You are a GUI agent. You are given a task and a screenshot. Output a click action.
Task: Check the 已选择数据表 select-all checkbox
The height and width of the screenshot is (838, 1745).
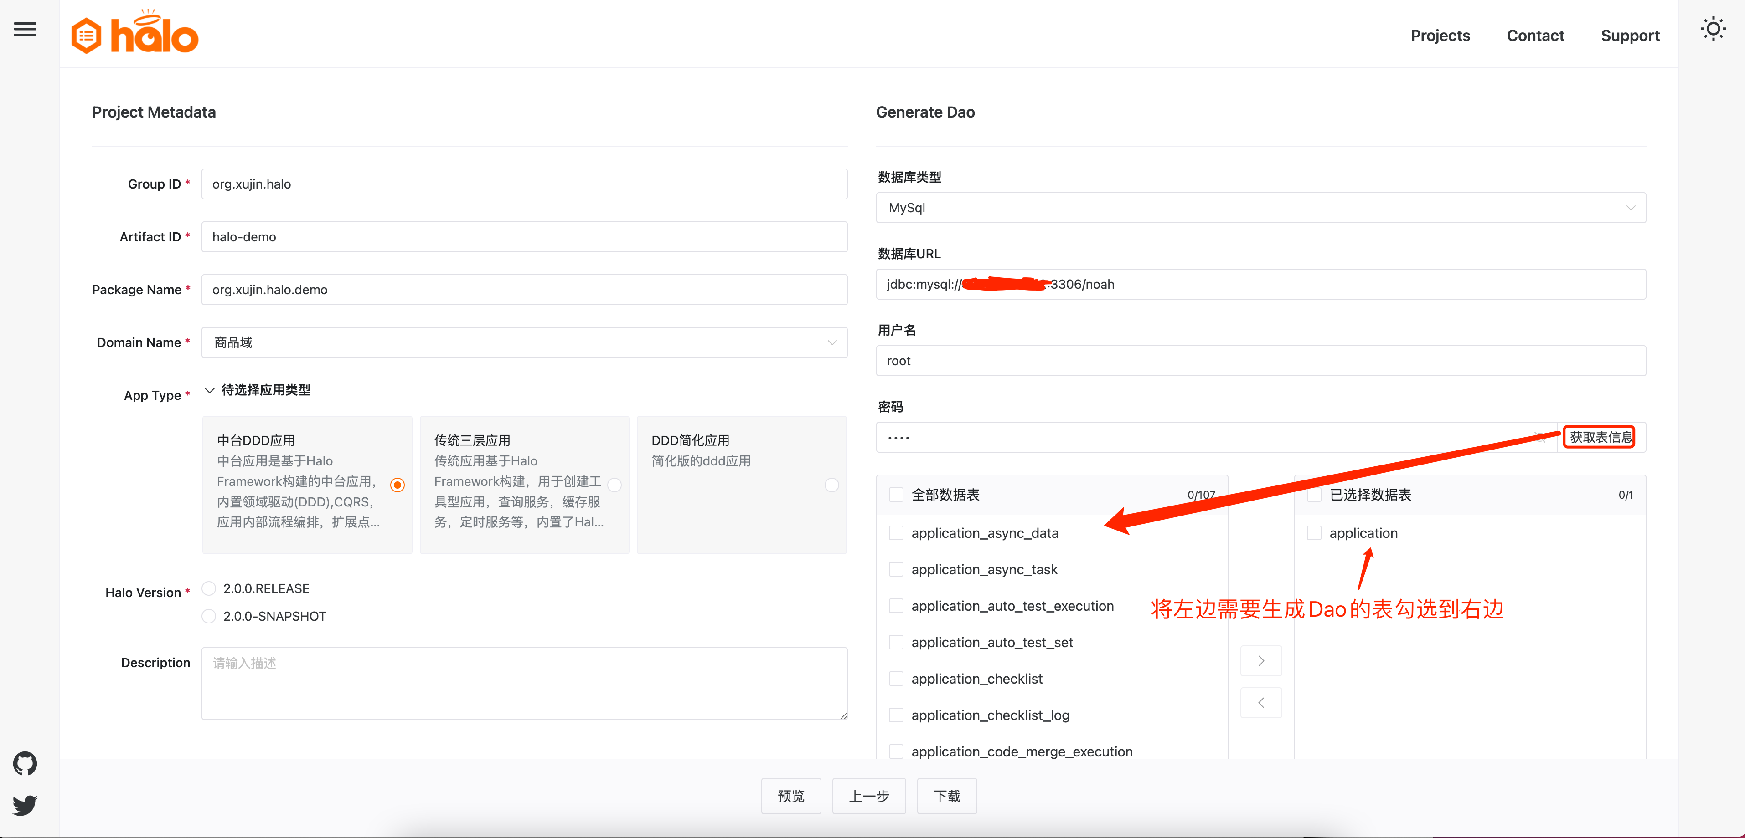point(1313,495)
